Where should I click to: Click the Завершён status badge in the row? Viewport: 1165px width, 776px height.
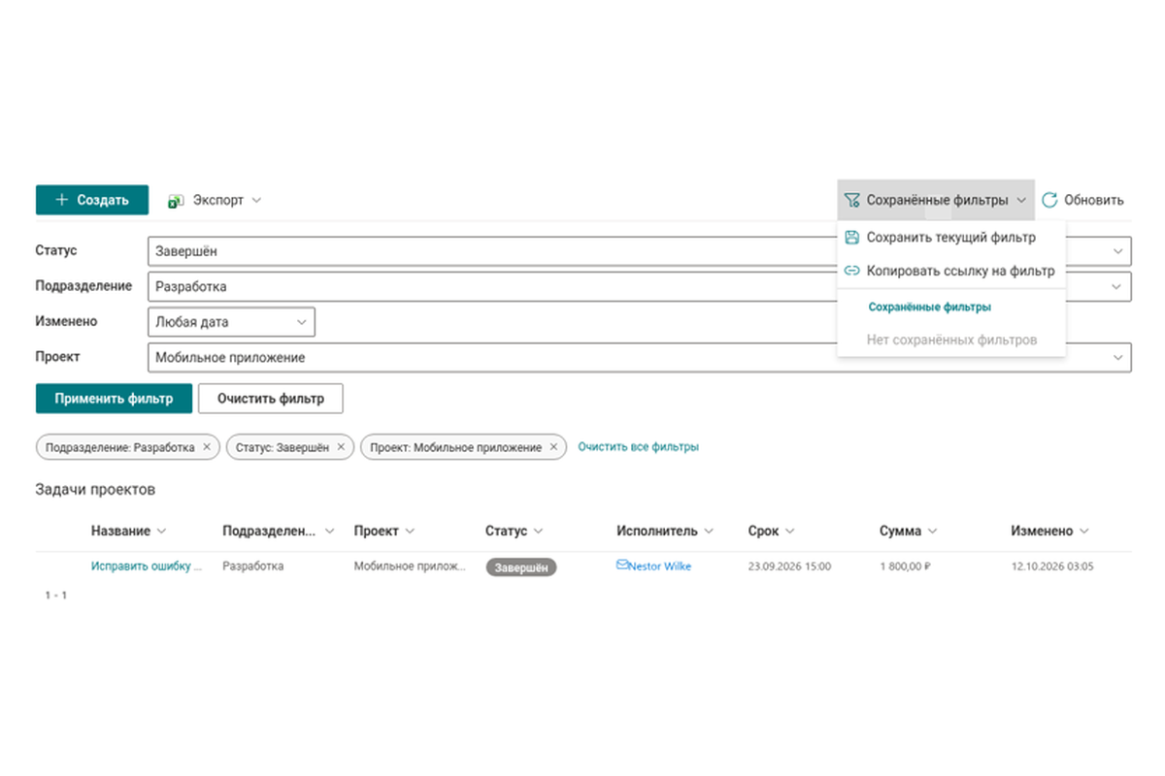pos(521,567)
